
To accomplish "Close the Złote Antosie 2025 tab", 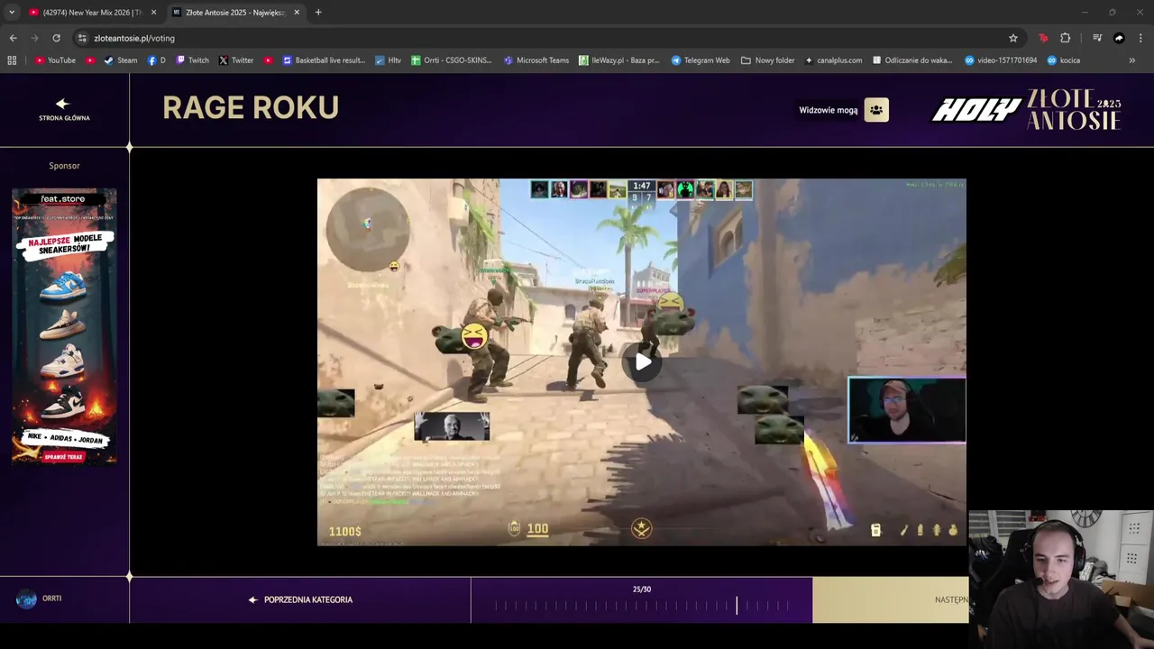I will 296,12.
